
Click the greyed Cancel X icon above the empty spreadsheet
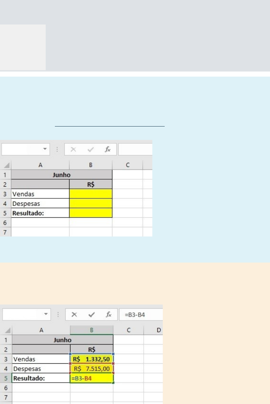[x=73, y=149]
